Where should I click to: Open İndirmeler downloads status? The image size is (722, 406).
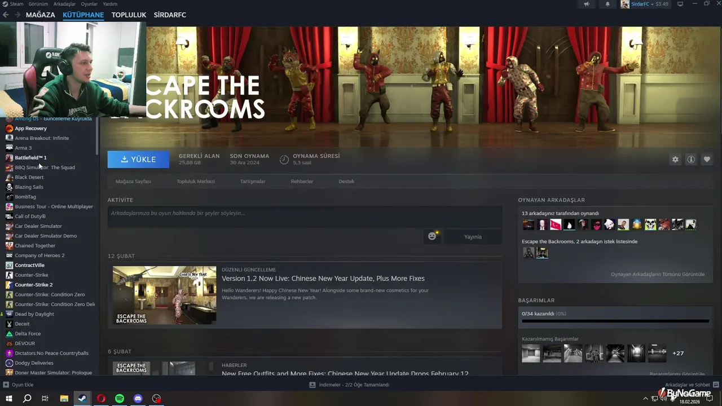click(x=349, y=385)
